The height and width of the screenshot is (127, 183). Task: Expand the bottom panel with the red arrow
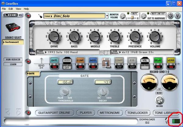pos(28,113)
